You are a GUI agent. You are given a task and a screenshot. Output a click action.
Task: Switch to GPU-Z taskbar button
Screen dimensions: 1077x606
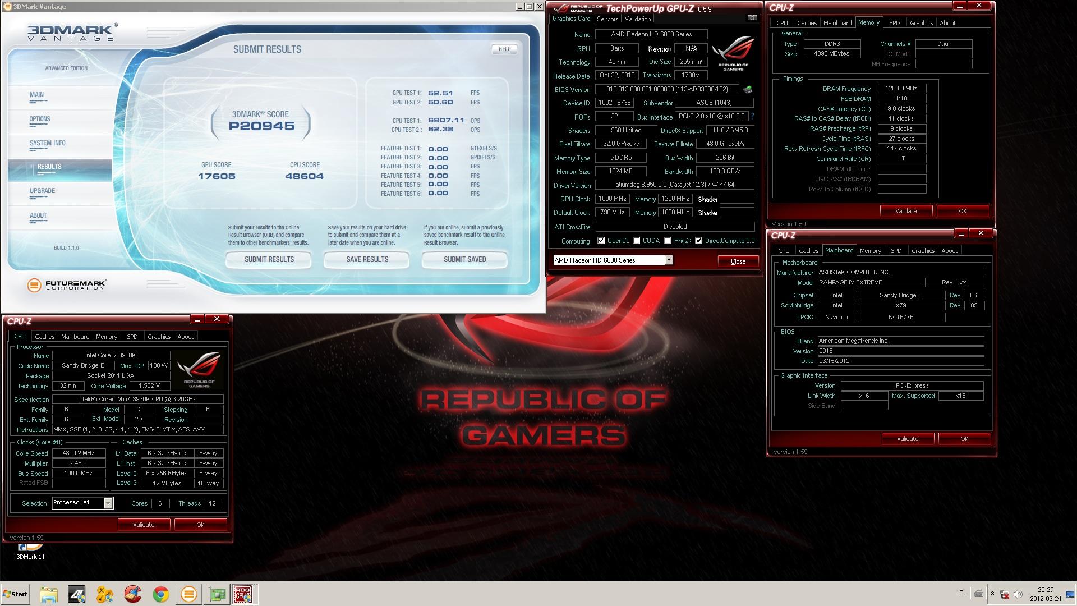point(217,594)
